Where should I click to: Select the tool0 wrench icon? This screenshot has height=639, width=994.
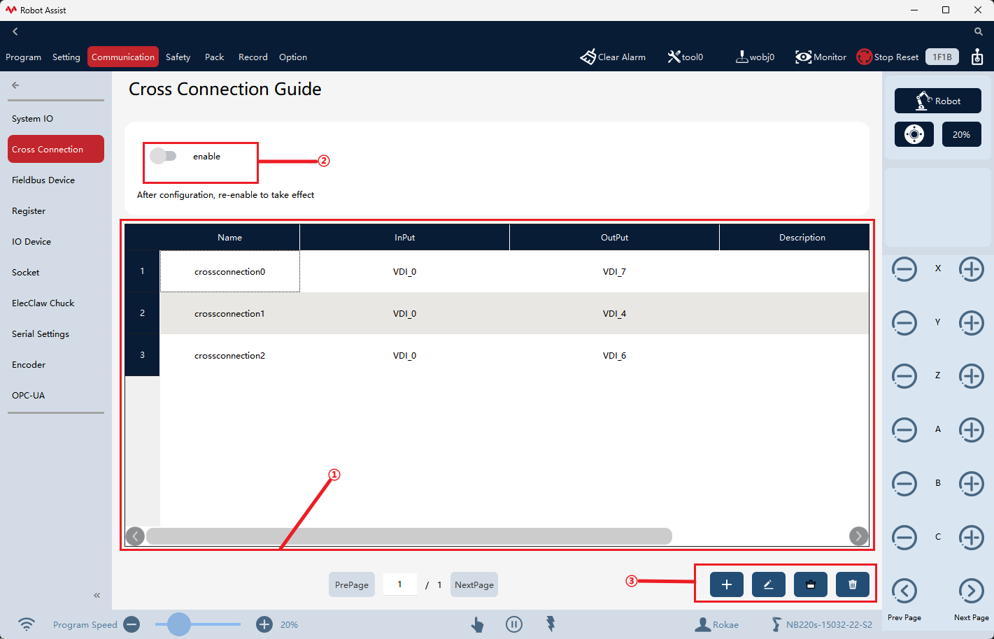point(674,57)
